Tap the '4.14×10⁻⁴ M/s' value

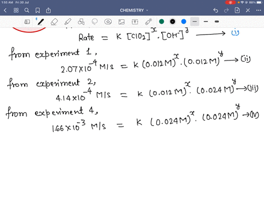pos(84,95)
